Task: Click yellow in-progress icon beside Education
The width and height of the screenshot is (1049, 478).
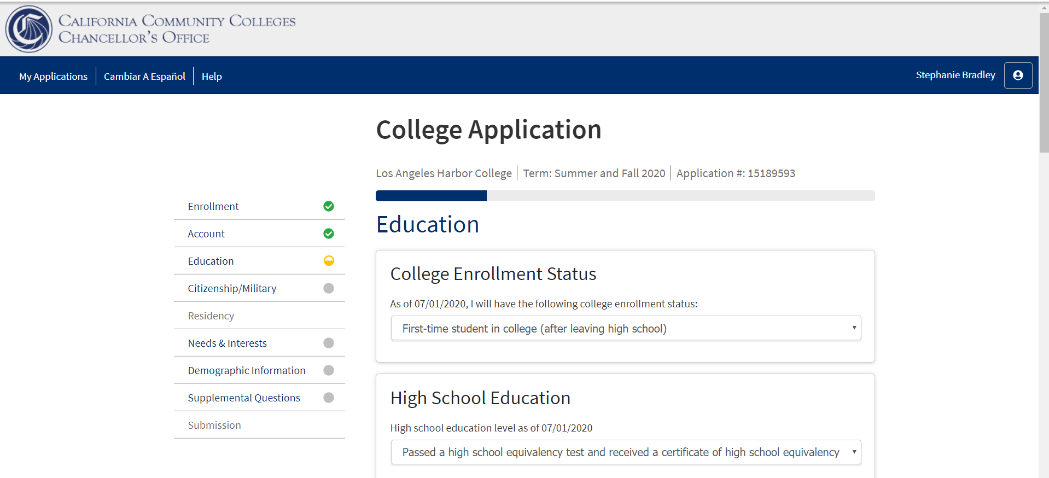Action: [x=329, y=261]
